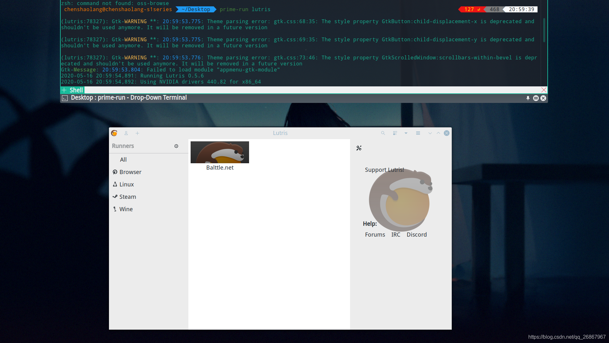Pin the Drop-Down Terminal window open

(x=528, y=98)
